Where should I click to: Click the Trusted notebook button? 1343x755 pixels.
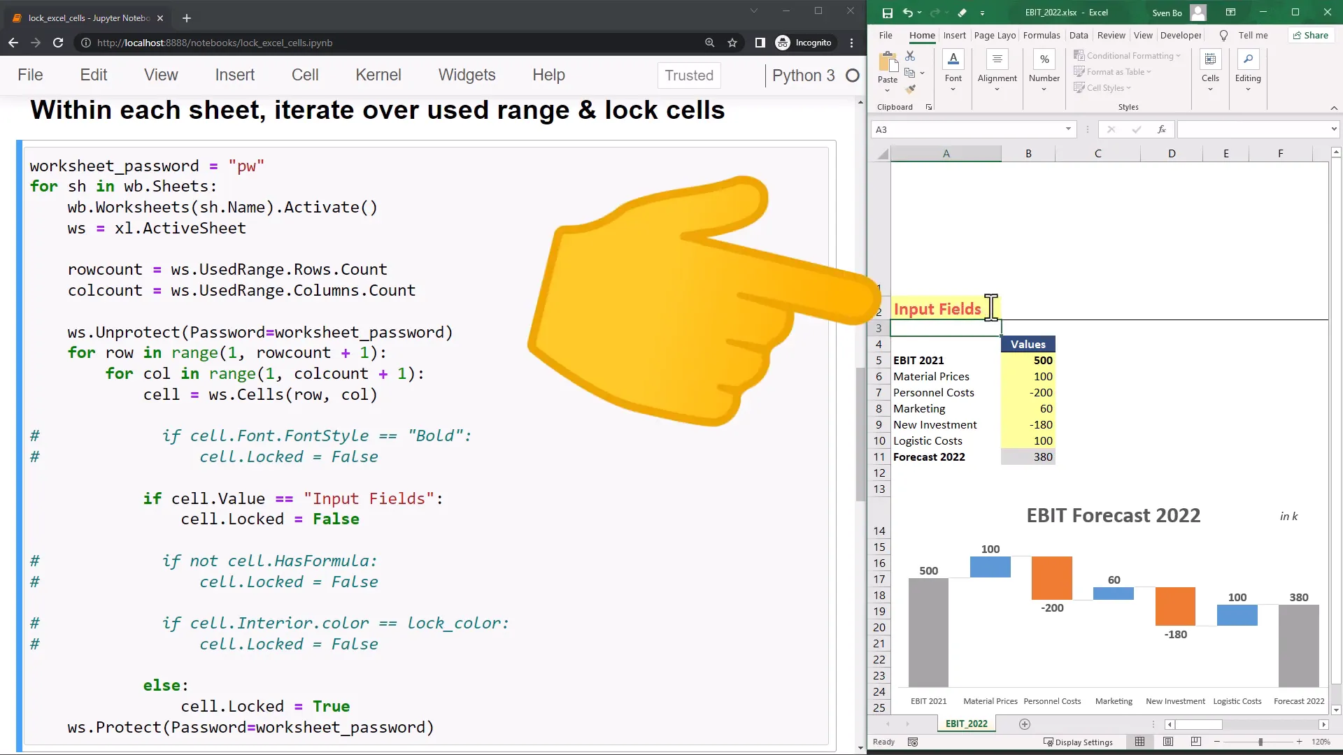(x=688, y=75)
